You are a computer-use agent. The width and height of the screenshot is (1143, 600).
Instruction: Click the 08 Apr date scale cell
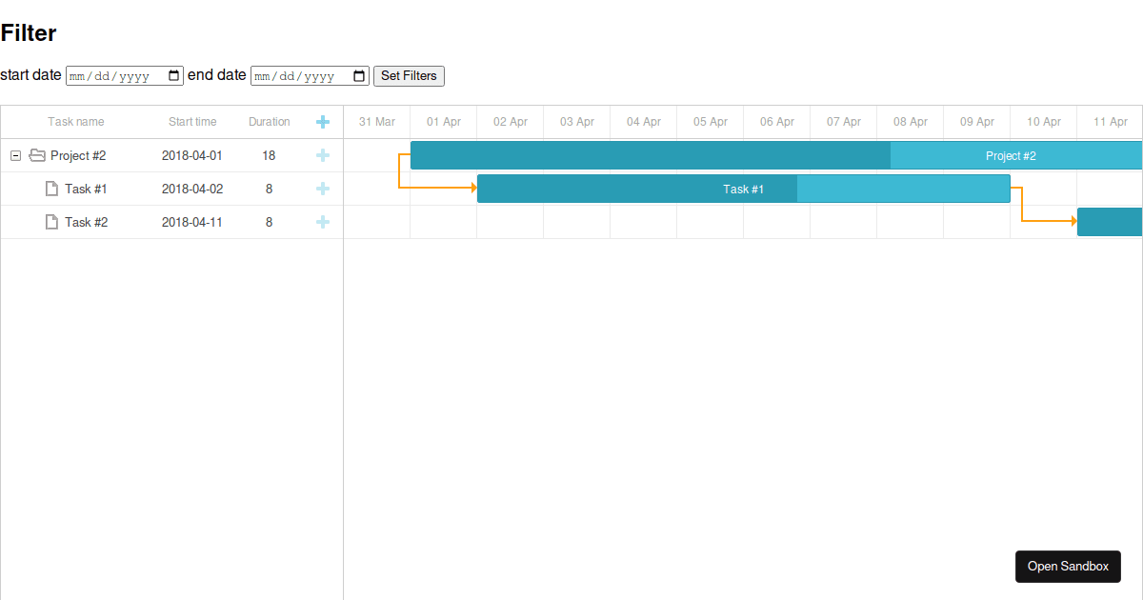coord(911,122)
